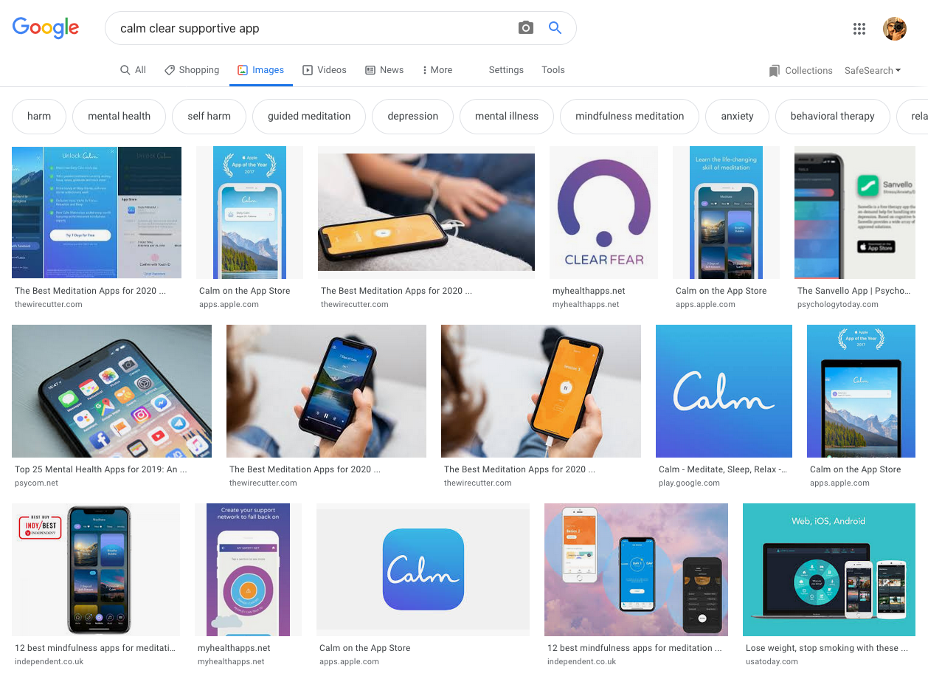The height and width of the screenshot is (679, 928).
Task: Click the search by image camera icon
Action: [x=525, y=28]
